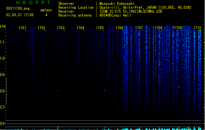Click the meteor label

coord(46,10)
